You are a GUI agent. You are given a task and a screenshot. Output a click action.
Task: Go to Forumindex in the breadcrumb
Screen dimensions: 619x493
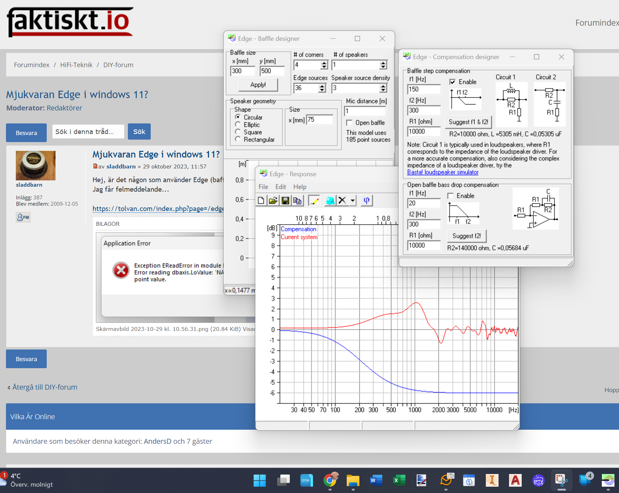[32, 65]
